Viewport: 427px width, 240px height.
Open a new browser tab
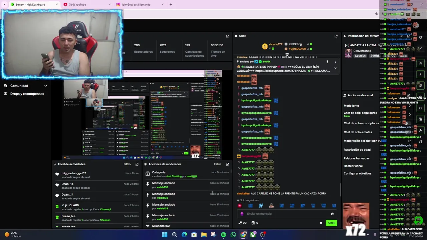tap(170, 4)
